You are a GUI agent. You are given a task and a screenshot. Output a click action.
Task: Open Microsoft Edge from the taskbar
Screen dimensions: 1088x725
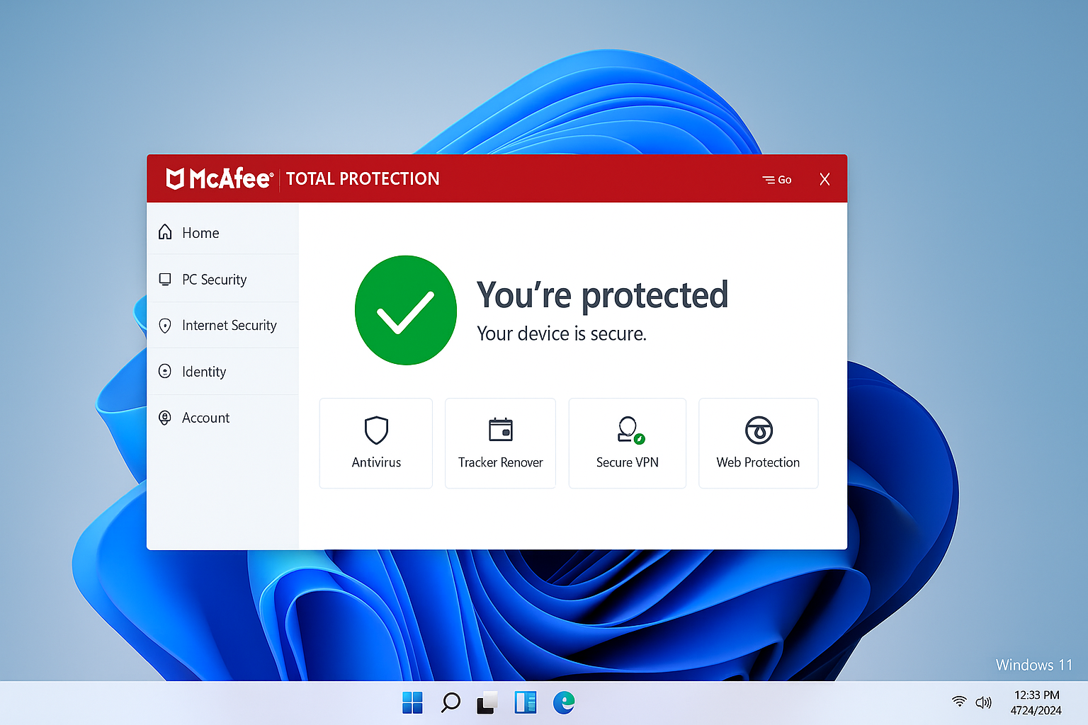(563, 702)
